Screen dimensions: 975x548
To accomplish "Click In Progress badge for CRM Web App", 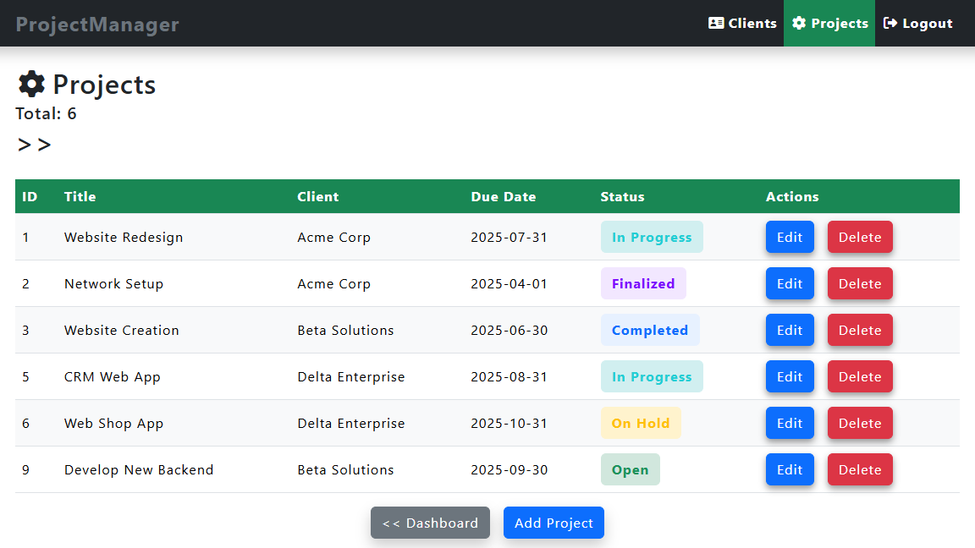I will coord(652,376).
